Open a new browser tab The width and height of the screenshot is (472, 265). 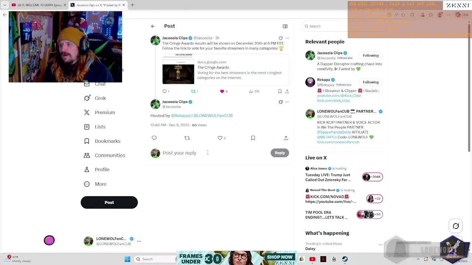(132, 5)
